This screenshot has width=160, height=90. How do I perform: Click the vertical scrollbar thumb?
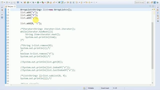point(152,45)
